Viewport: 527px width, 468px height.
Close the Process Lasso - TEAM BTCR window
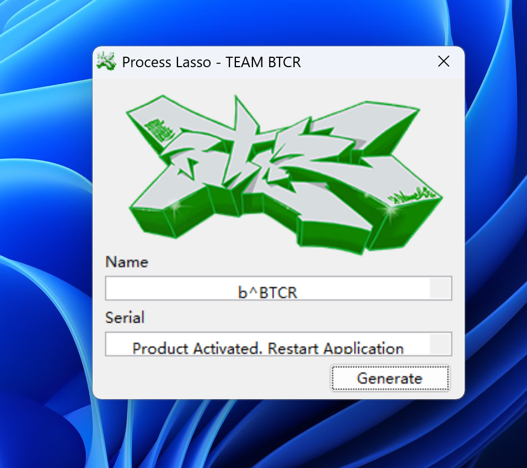(444, 61)
